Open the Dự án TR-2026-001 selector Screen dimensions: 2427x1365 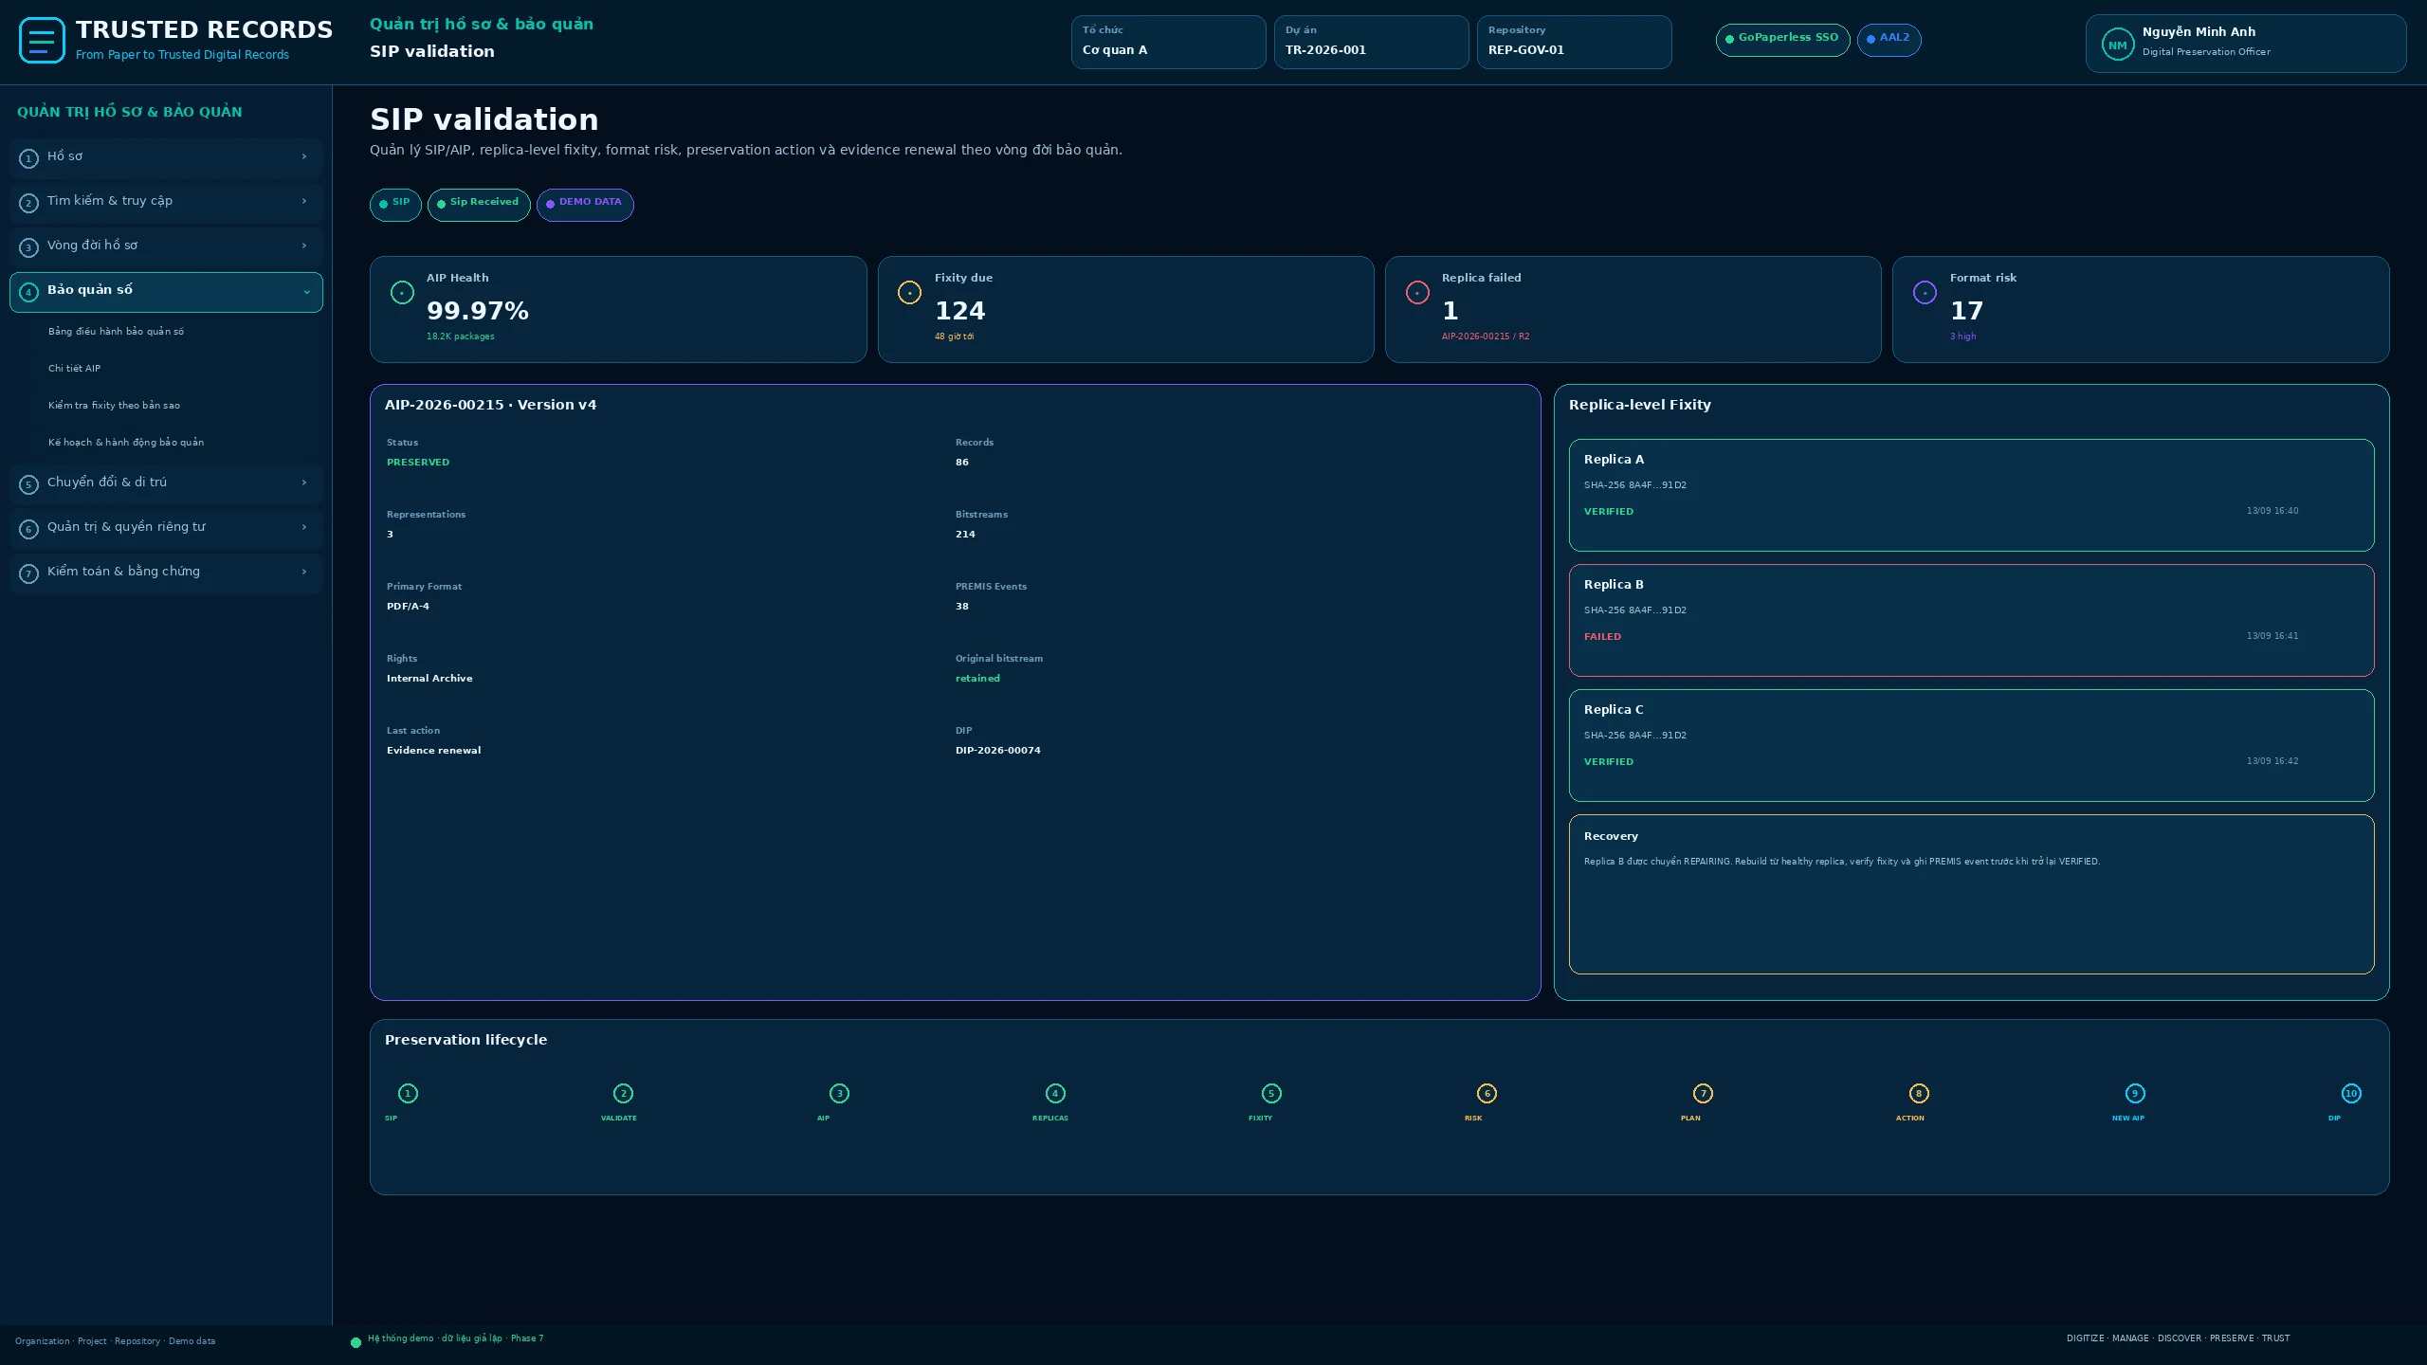click(1371, 42)
